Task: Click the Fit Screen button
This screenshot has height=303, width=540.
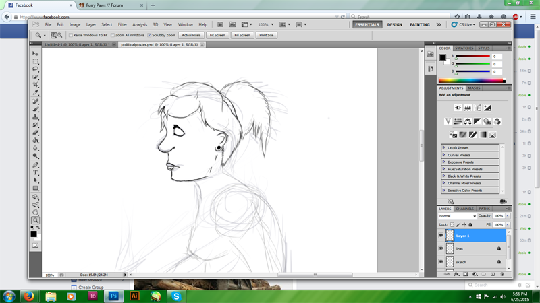Action: (x=217, y=35)
